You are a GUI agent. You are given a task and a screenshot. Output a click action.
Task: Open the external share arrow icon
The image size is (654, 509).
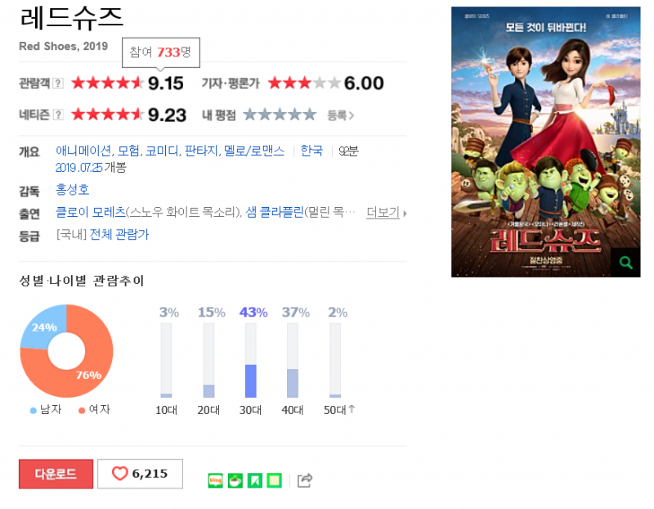point(305,480)
